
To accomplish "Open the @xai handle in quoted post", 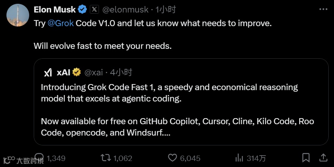I will 93,72.
